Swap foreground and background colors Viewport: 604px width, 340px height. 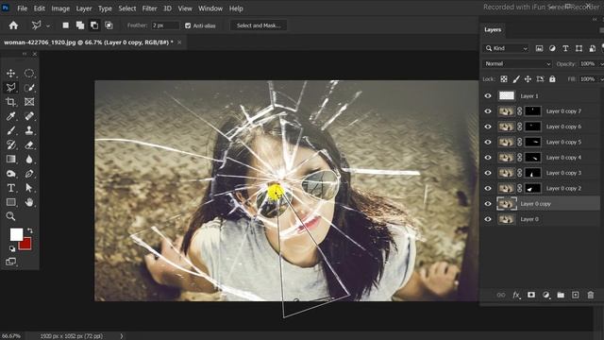[x=30, y=230]
